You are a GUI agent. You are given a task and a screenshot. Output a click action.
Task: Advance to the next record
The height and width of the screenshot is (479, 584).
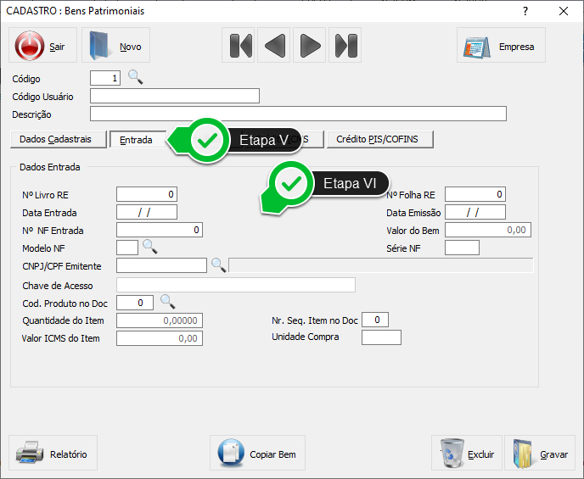(x=311, y=46)
